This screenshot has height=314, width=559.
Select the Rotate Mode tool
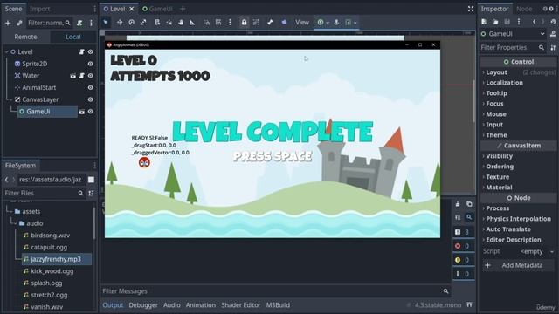tap(132, 23)
